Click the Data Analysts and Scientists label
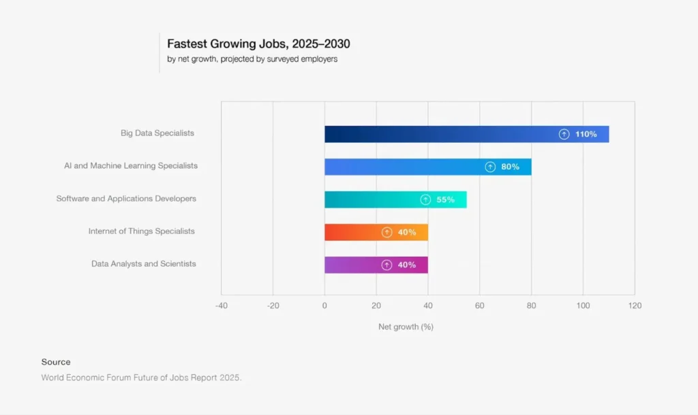This screenshot has height=415, width=698. click(x=144, y=264)
